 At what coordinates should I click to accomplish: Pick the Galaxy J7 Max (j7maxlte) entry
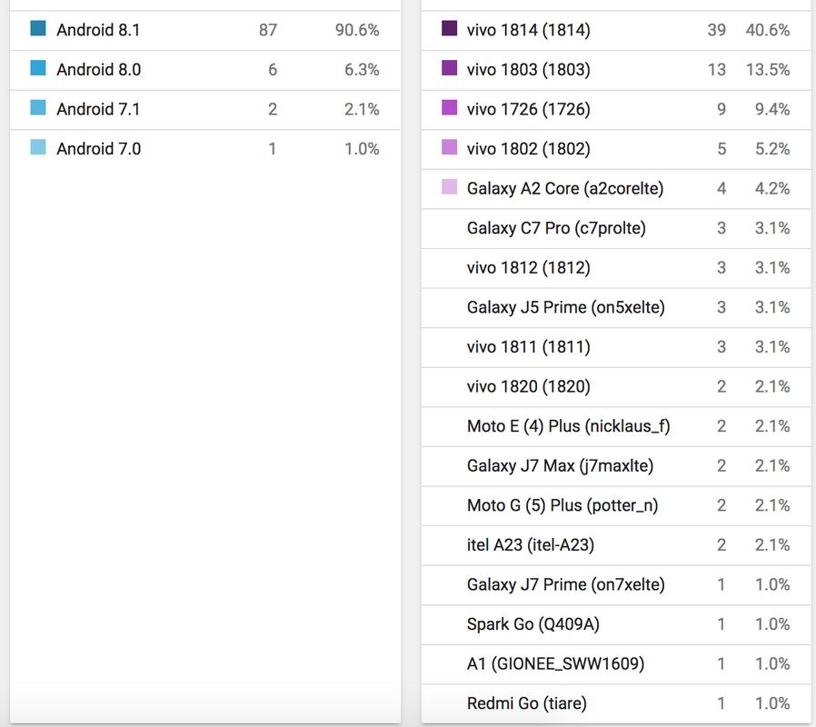(x=560, y=466)
